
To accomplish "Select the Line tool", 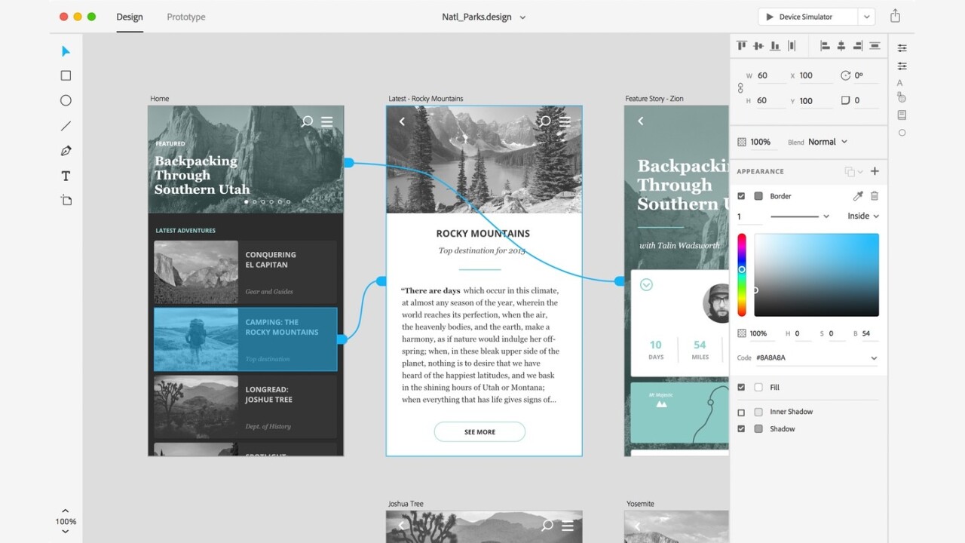I will click(x=66, y=126).
